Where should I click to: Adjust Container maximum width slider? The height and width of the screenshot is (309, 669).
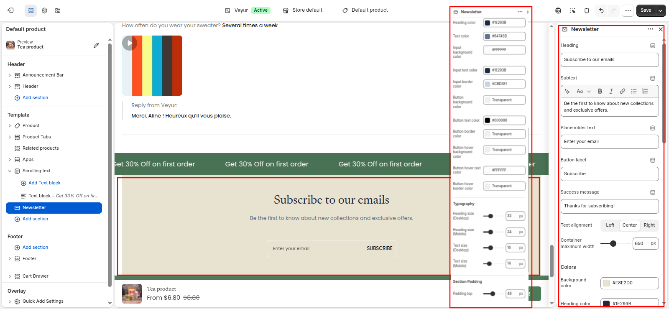[x=613, y=243]
